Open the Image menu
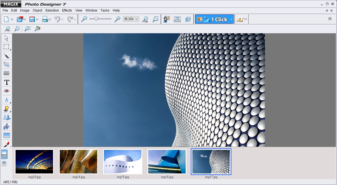 tap(25, 10)
